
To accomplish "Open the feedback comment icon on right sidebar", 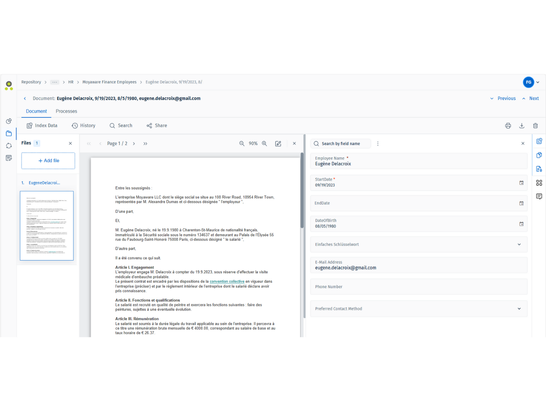I will [539, 197].
